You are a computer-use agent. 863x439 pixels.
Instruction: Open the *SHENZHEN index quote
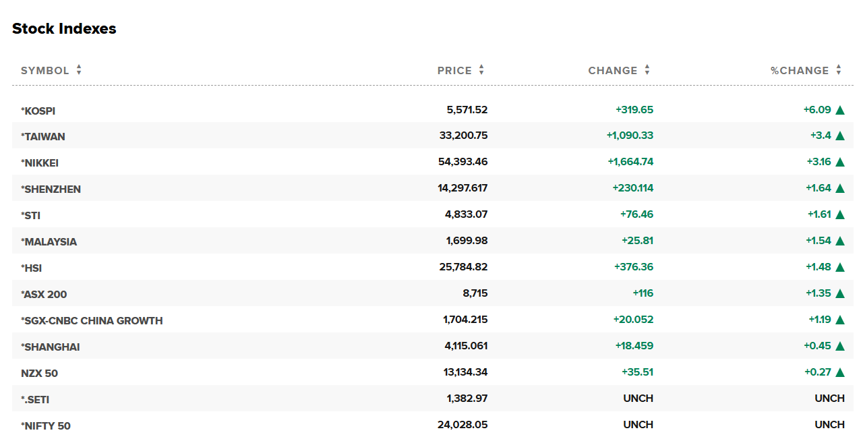tap(51, 189)
